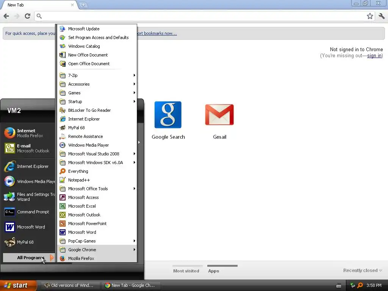This screenshot has height=291, width=388.
Task: Click Chrome's wrench settings icon
Action: pos(382,16)
